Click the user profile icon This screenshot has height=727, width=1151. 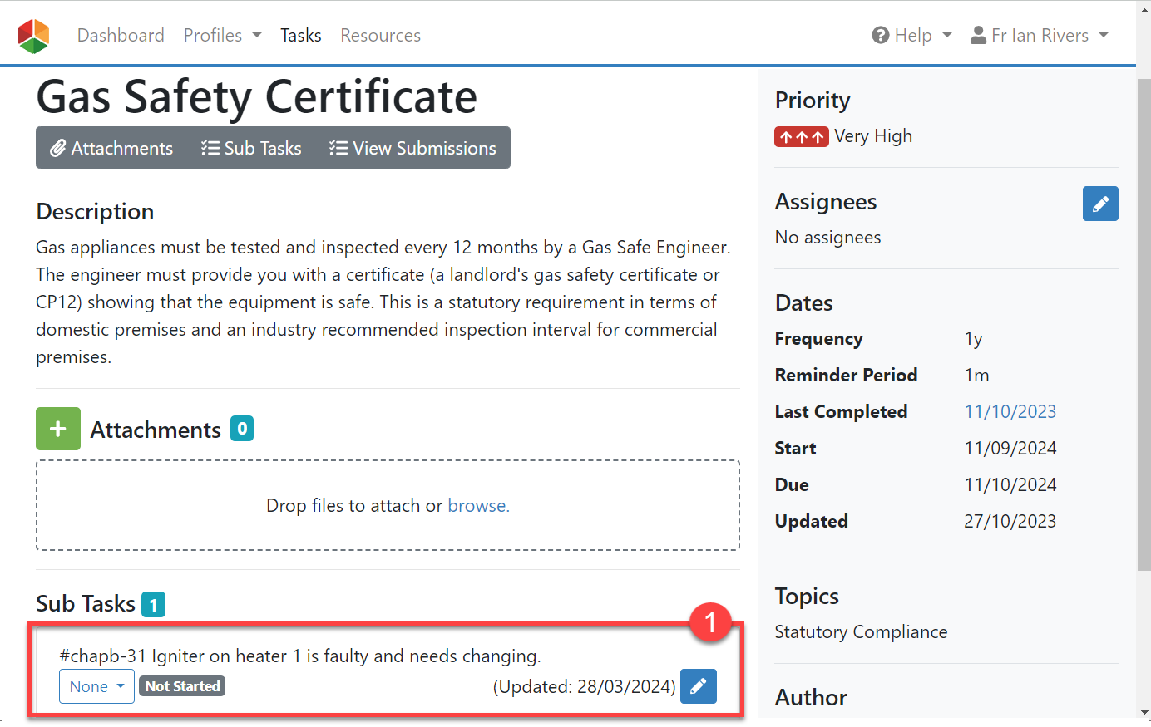click(x=978, y=36)
